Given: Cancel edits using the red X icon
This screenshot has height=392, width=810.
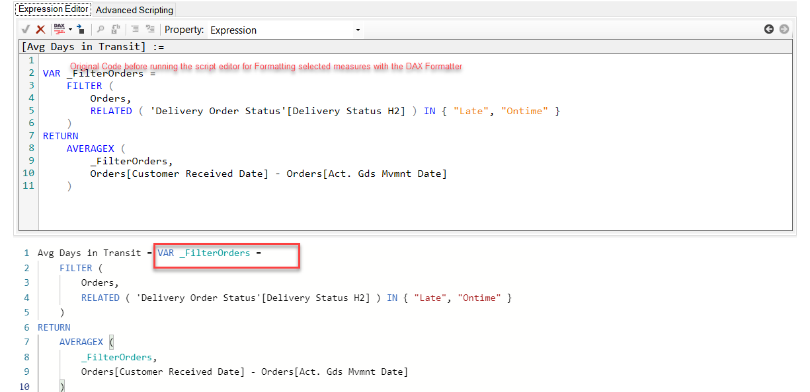Looking at the screenshot, I should pyautogui.click(x=40, y=29).
